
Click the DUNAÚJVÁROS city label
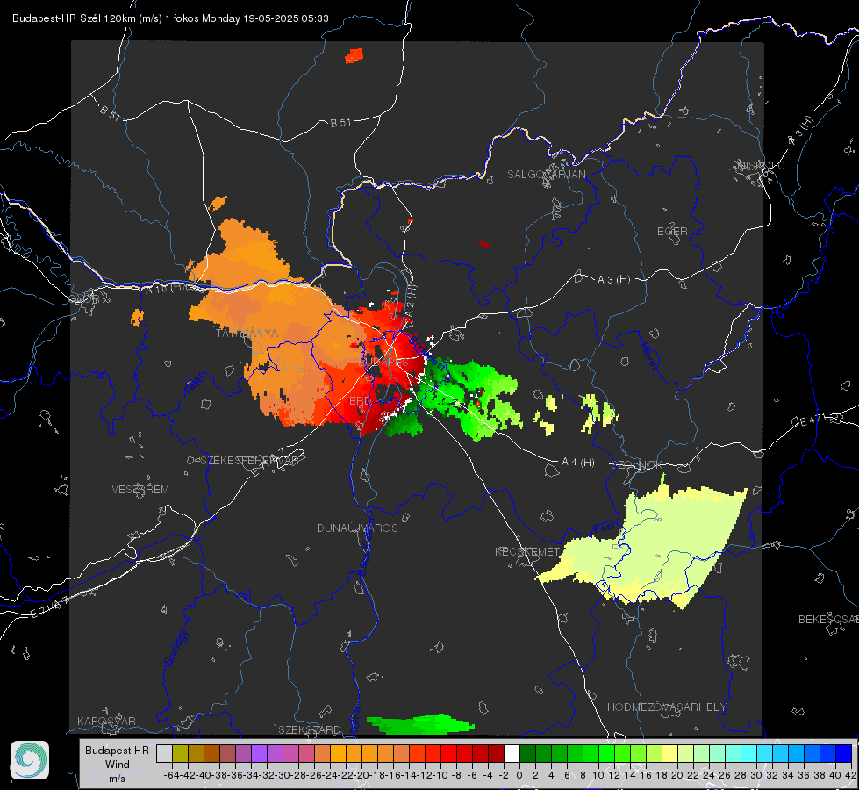pyautogui.click(x=357, y=528)
